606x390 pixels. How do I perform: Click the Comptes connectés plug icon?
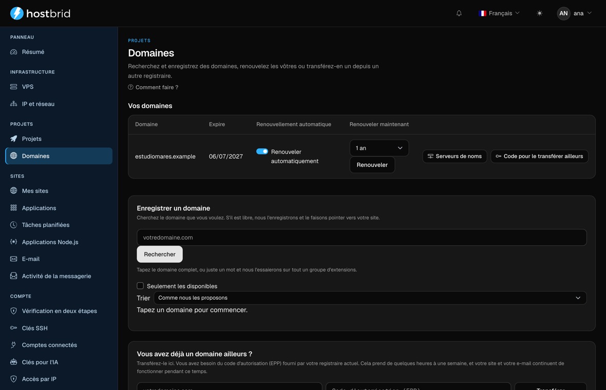coord(13,345)
